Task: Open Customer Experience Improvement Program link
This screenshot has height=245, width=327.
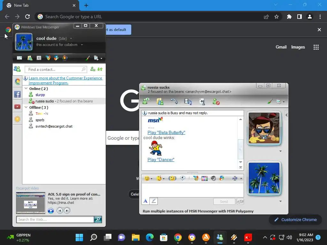Action: [x=65, y=80]
